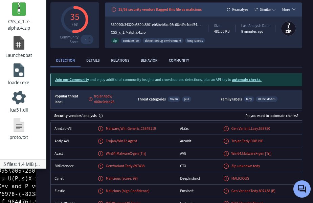Toggle the Community Score vote control
Viewport: 313px width, 203px height.
(87, 39)
